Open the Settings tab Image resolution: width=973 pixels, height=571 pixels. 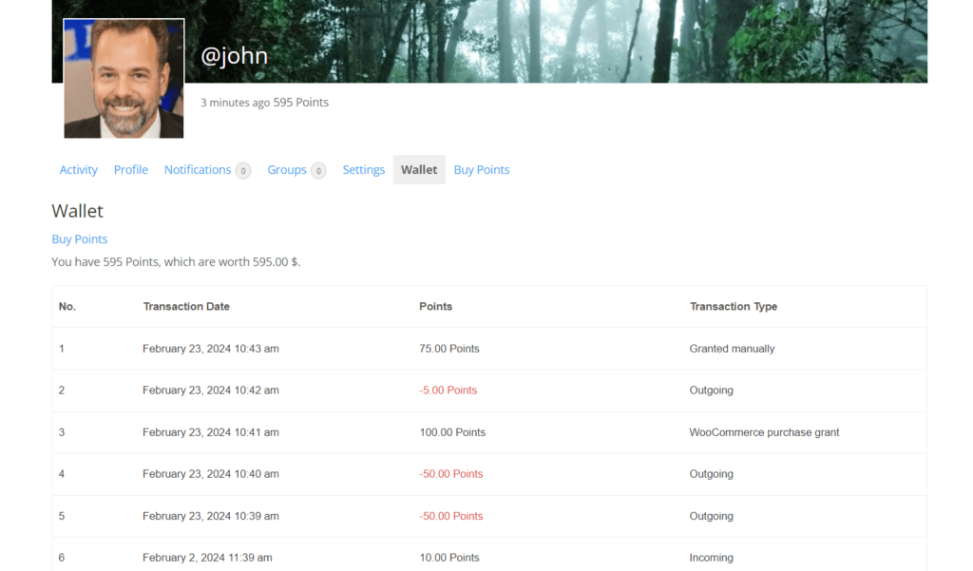click(364, 170)
